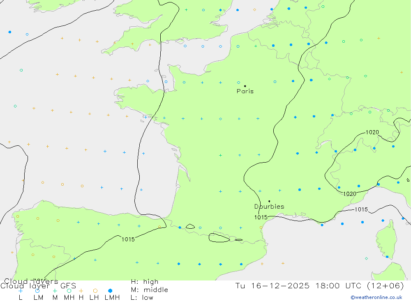Click the 1015 isobar label beside Dourbies
This screenshot has height=301, width=411.
[261, 217]
